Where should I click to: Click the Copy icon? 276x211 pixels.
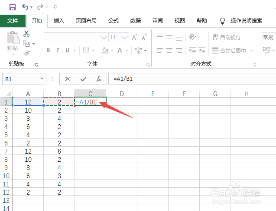(x=26, y=44)
